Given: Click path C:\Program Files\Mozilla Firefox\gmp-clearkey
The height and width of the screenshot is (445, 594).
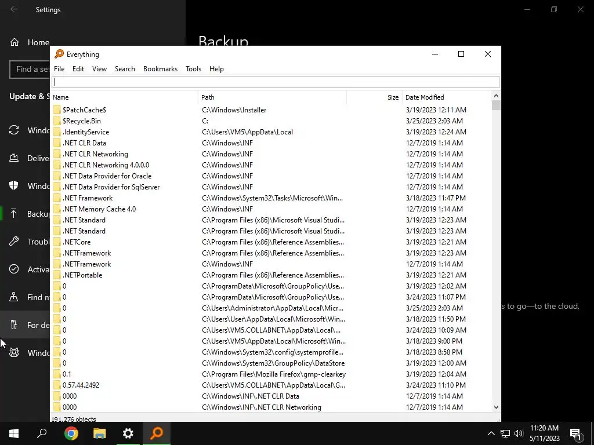Looking at the screenshot, I should (x=274, y=374).
